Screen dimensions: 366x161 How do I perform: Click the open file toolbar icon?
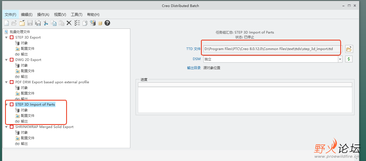click(14, 23)
